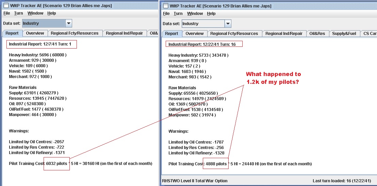Screen dimensions: 377x186
Task: Expand Data set dropdown arrow in right window
Action: pyautogui.click(x=228, y=23)
